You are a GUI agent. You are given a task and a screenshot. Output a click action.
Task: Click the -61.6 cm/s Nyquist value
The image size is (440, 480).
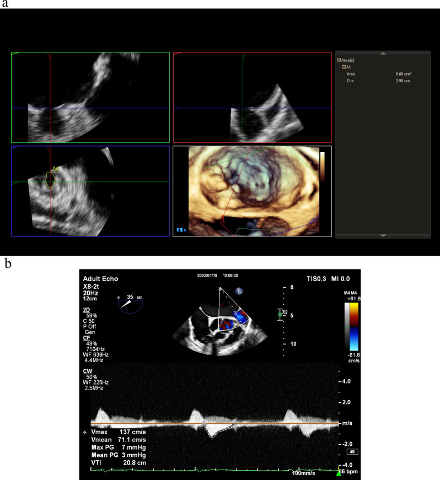[x=353, y=358]
